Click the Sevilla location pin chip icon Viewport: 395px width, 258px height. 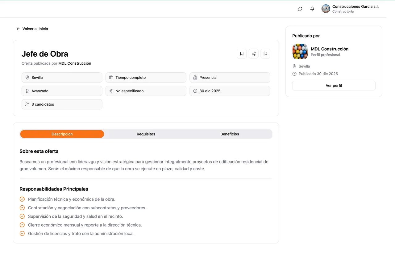pos(27,78)
